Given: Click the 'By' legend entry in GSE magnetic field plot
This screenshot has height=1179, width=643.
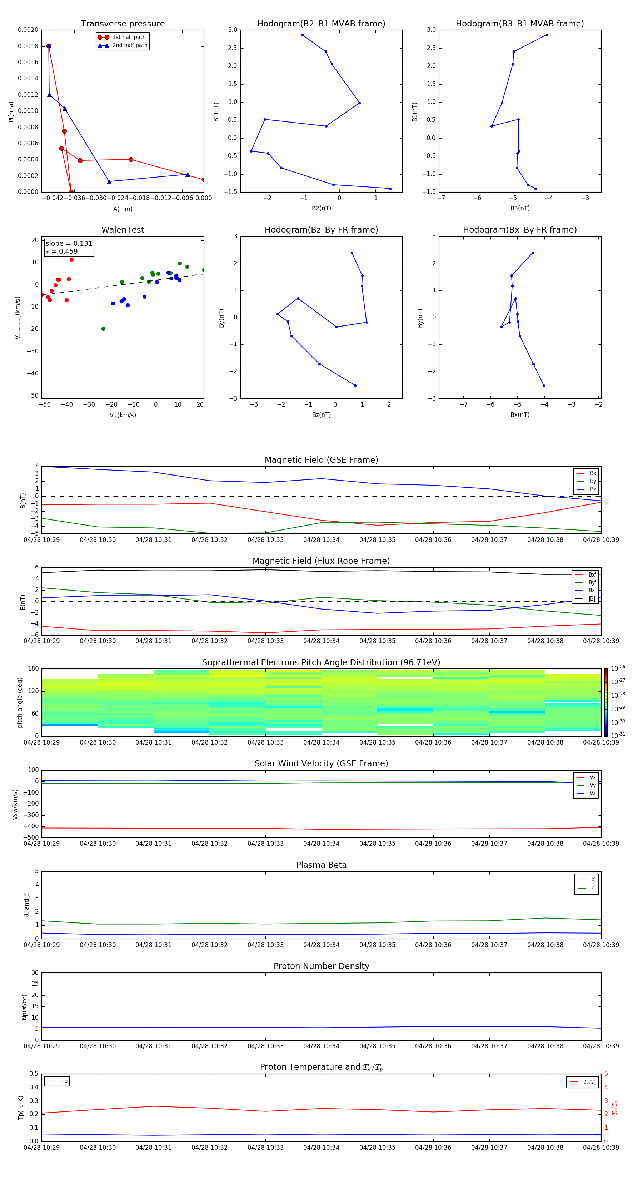Looking at the screenshot, I should (586, 481).
